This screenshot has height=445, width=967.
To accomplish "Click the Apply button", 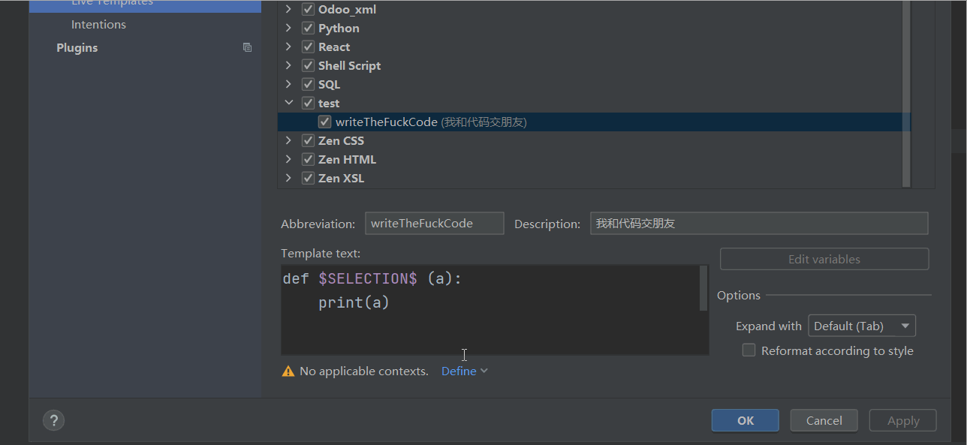I will point(903,420).
